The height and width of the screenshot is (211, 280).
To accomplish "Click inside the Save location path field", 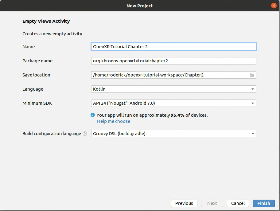I will coord(169,75).
